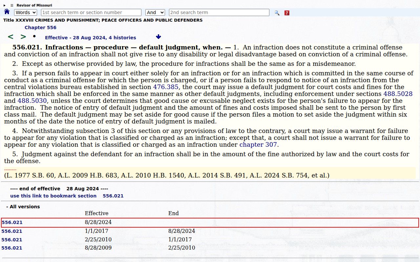Open the 556.021 version effective 1/1/2017
Viewport: 420px width, 262px height.
(x=12, y=231)
